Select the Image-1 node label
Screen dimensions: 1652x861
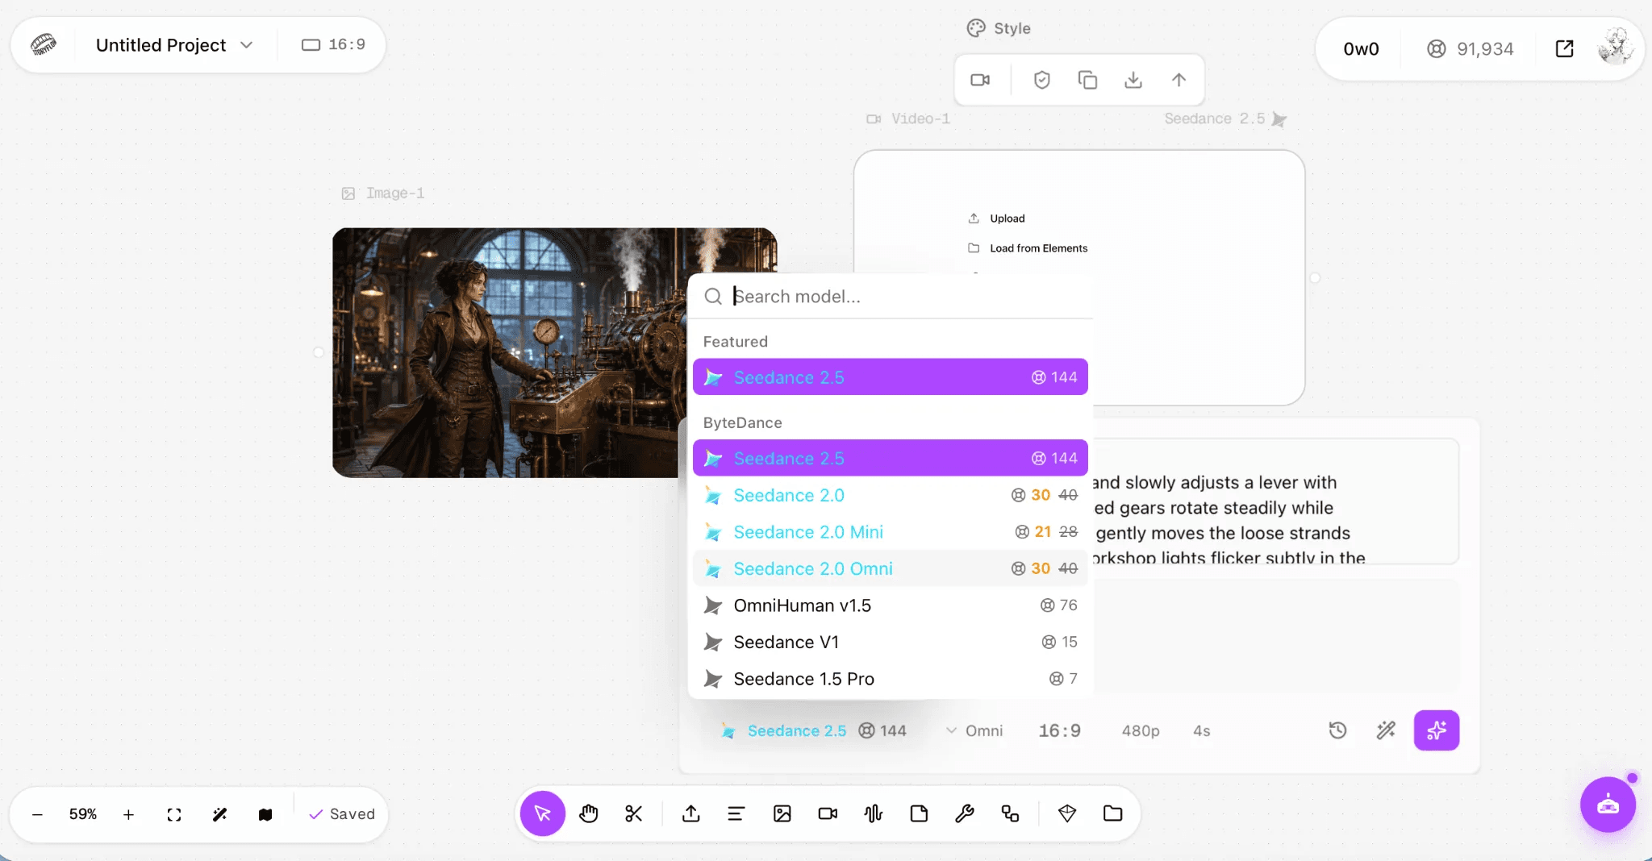point(383,193)
